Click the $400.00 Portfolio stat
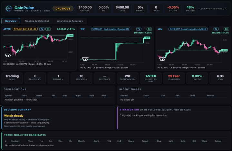The width and height of the screenshot is (232, 151). (85, 9)
